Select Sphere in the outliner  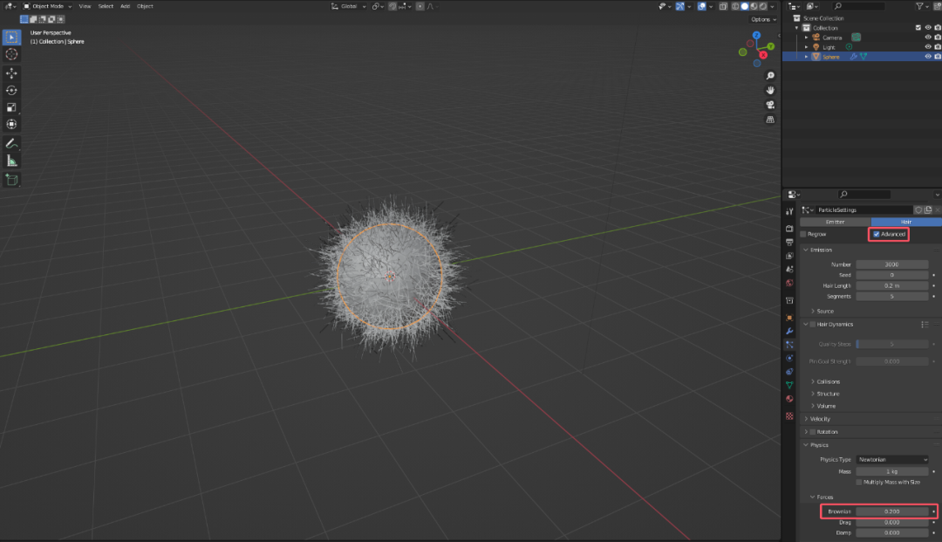click(831, 57)
